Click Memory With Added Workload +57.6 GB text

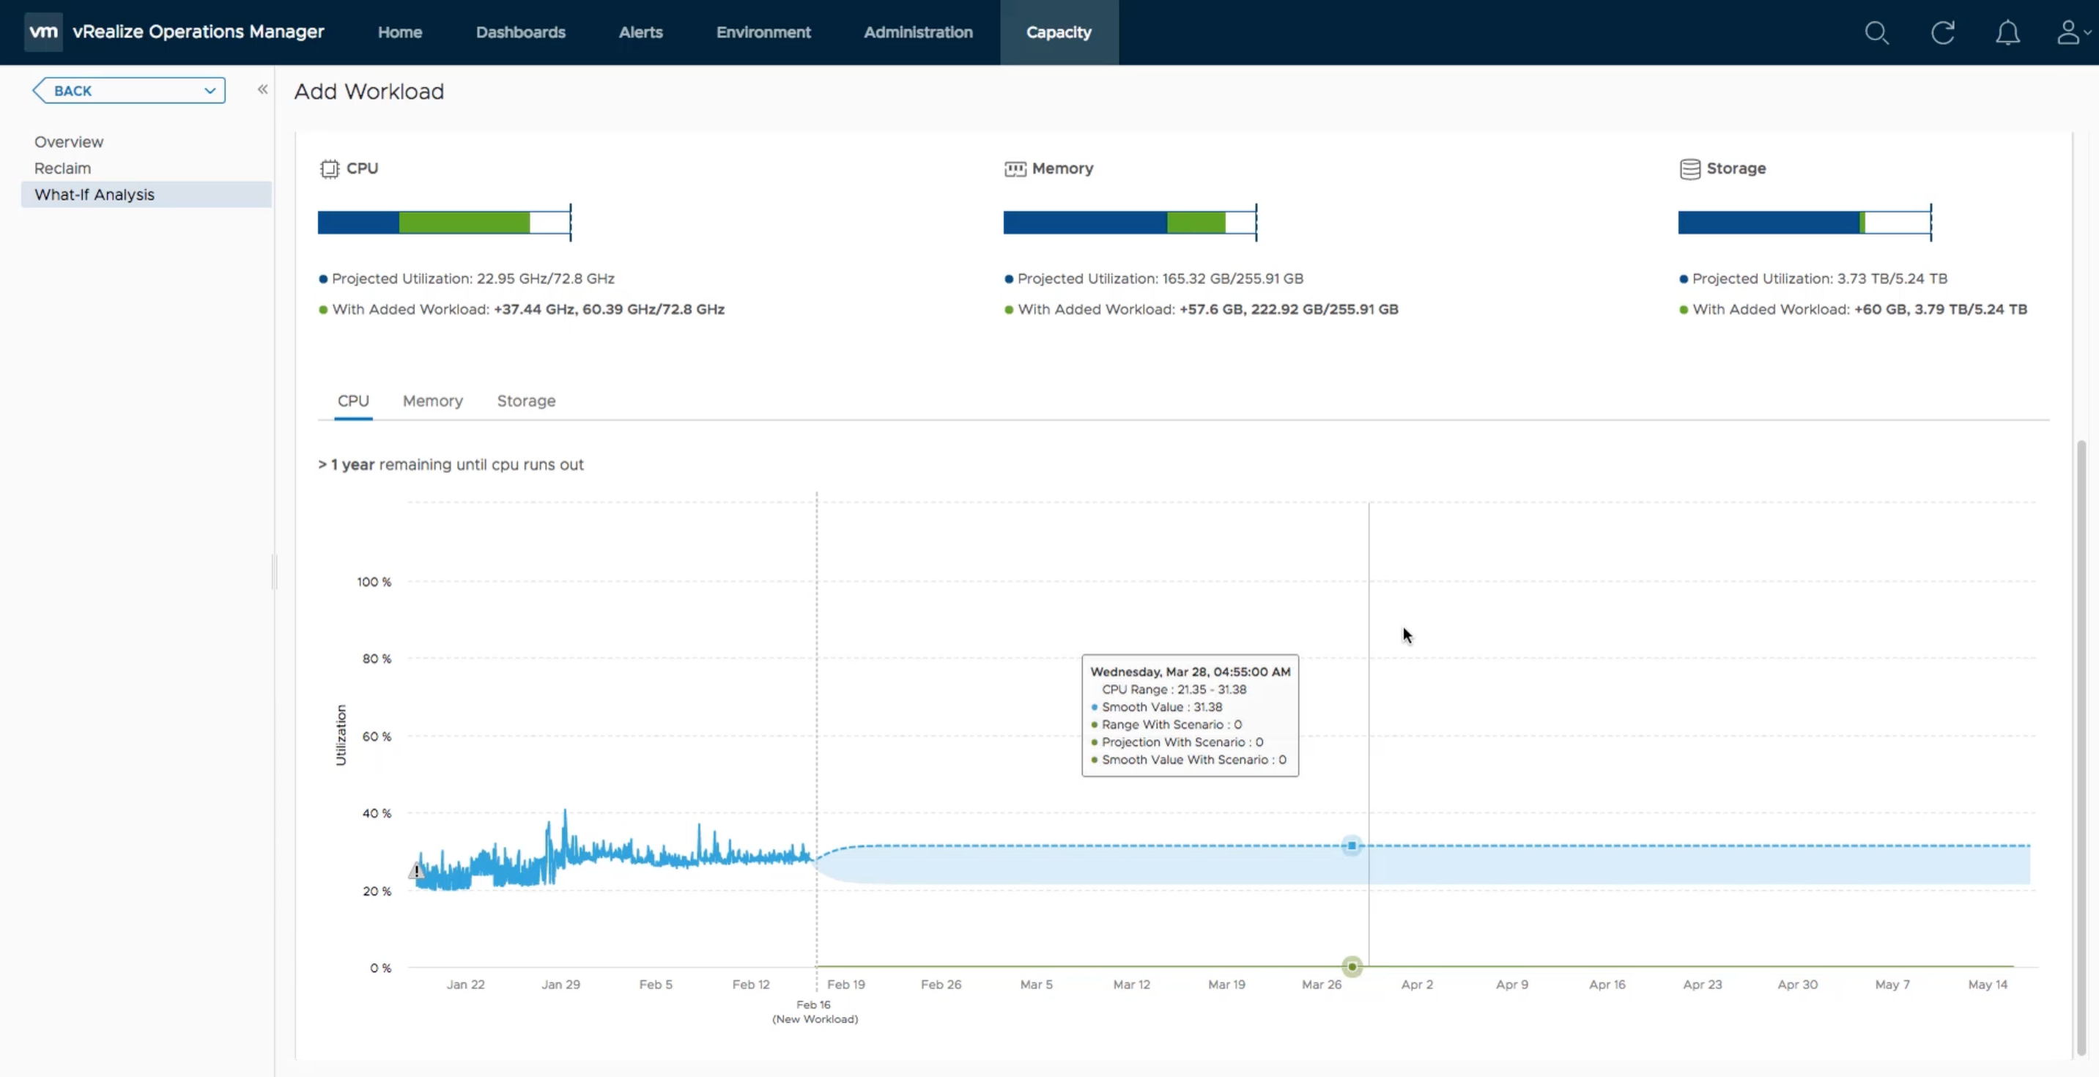point(1207,310)
